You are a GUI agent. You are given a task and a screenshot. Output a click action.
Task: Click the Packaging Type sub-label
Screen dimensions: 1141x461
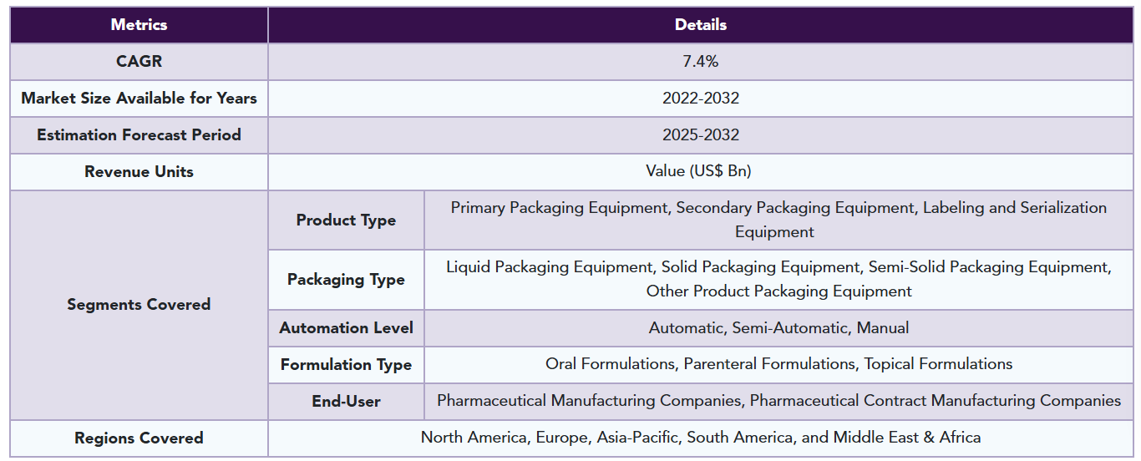(x=346, y=280)
